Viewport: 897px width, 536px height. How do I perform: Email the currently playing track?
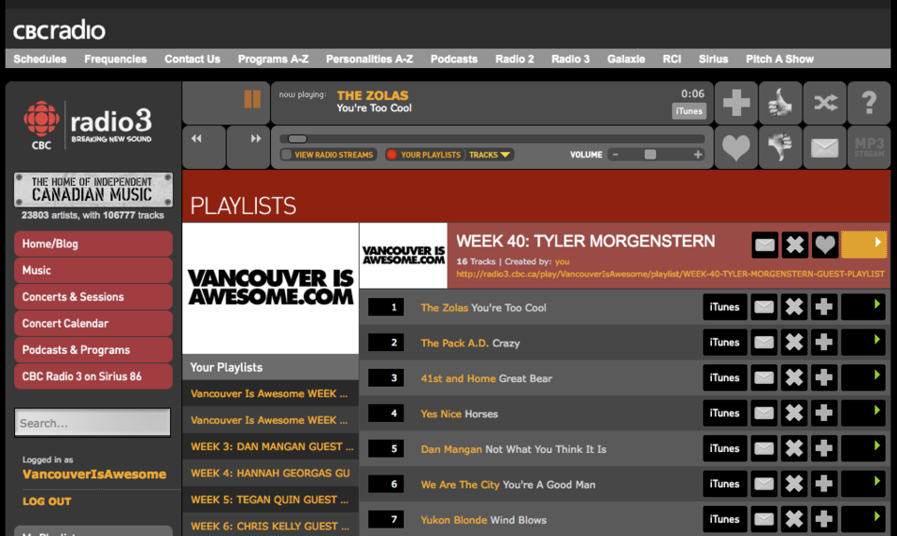tap(825, 148)
